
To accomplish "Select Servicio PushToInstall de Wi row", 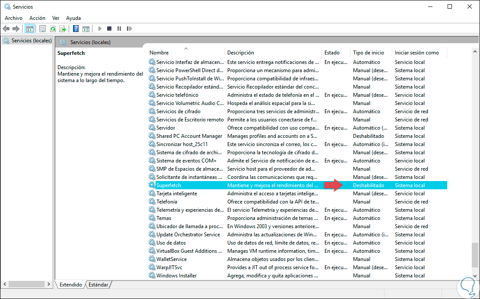I will 298,78.
